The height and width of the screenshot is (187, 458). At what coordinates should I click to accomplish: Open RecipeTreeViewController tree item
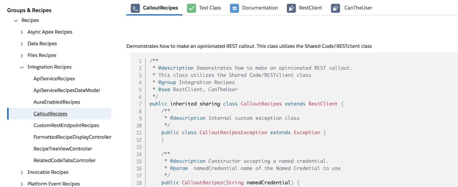(x=63, y=149)
